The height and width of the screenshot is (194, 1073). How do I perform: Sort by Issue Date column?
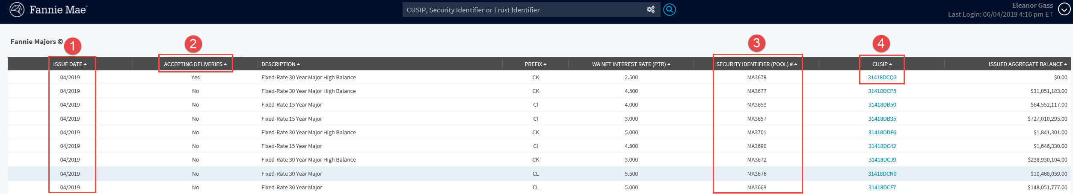coord(70,64)
